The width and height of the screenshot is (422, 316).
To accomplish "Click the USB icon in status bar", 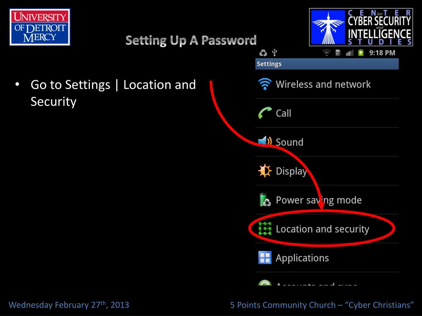I will coord(274,53).
